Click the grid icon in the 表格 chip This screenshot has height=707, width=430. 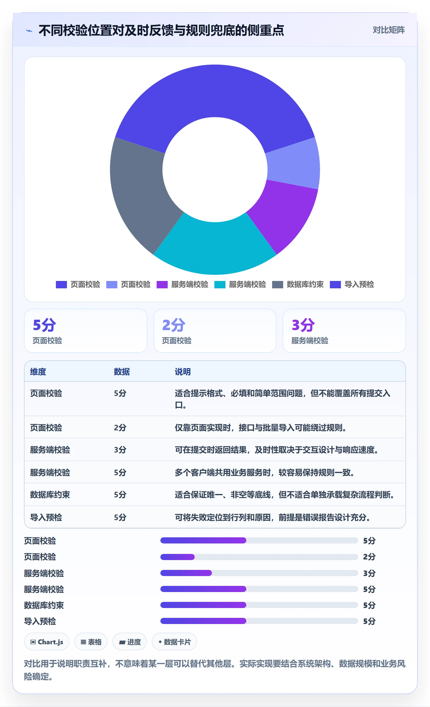point(83,642)
